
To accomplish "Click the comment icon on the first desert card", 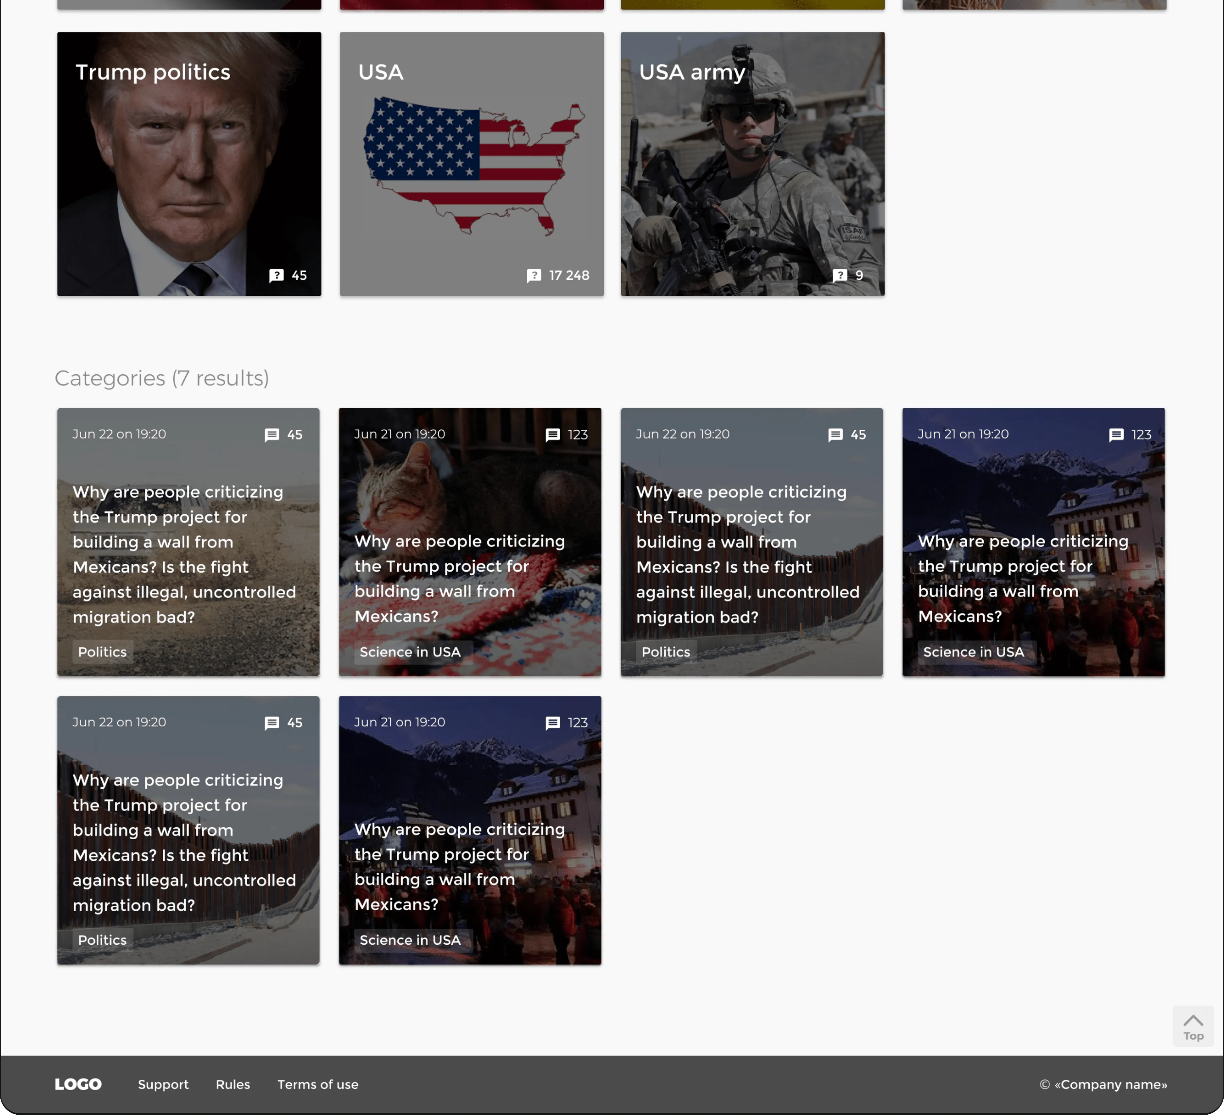I will (x=272, y=435).
